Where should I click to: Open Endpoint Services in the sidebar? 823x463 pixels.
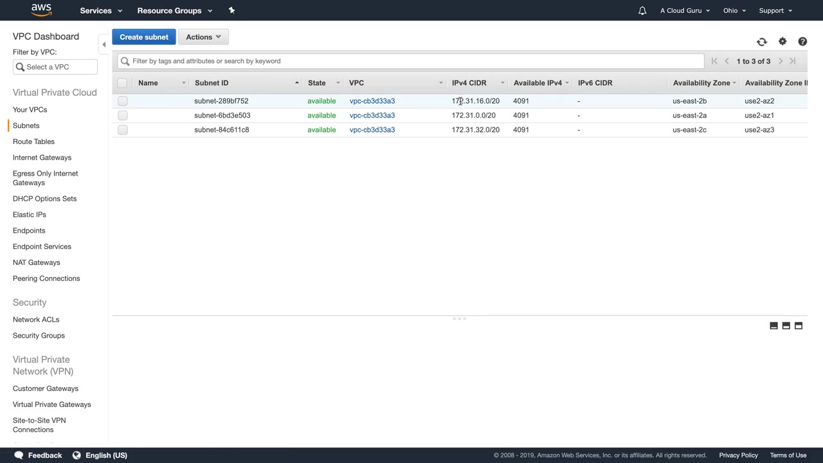coord(42,246)
